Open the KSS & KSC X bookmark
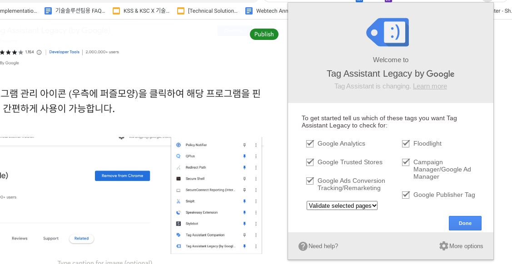This screenshot has height=264, width=512. click(141, 11)
